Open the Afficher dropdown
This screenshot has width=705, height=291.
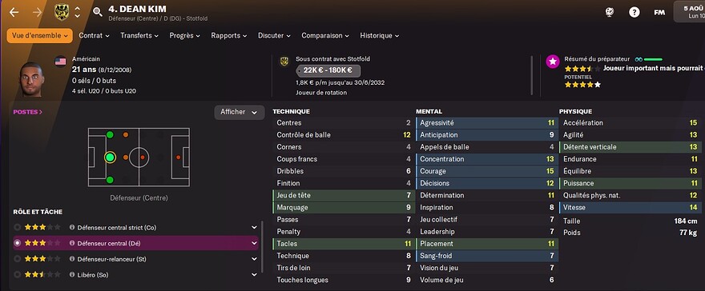point(240,112)
